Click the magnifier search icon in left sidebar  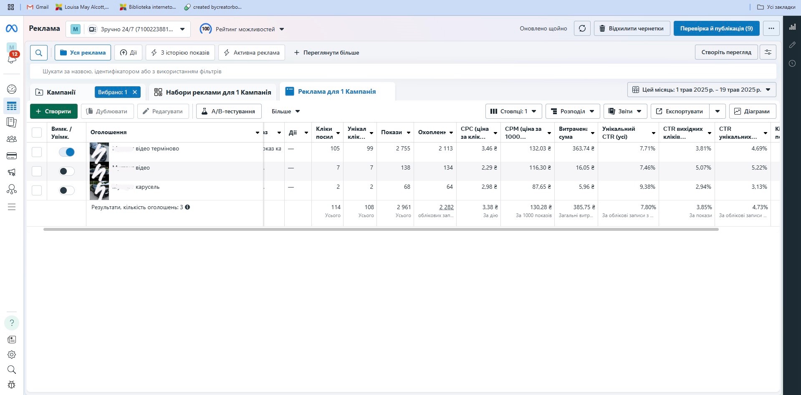12,370
